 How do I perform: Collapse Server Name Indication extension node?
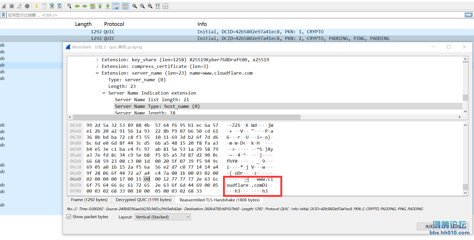pyautogui.click(x=104, y=93)
